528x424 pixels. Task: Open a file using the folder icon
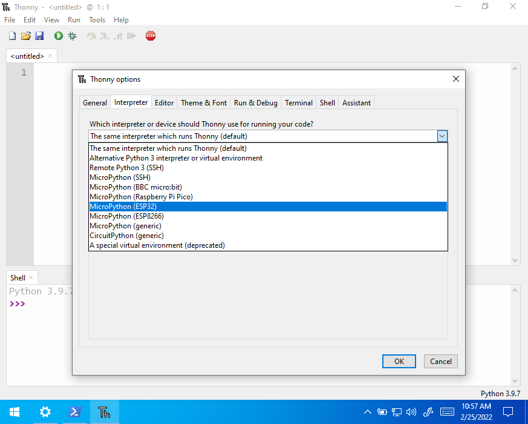(x=26, y=36)
